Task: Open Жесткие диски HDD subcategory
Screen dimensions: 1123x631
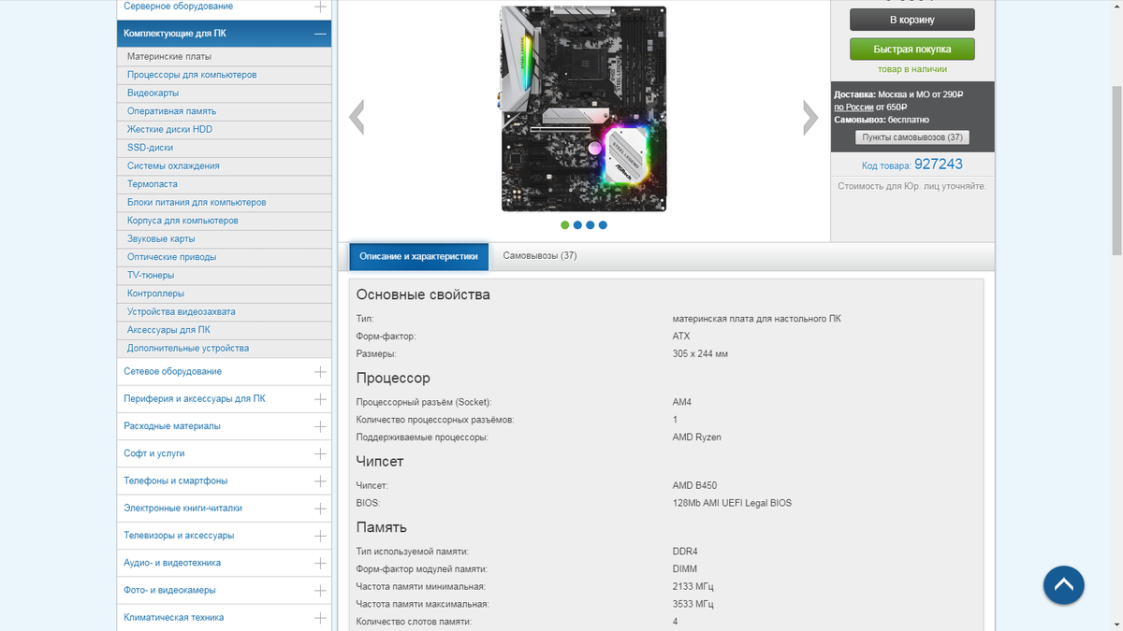Action: click(x=169, y=130)
